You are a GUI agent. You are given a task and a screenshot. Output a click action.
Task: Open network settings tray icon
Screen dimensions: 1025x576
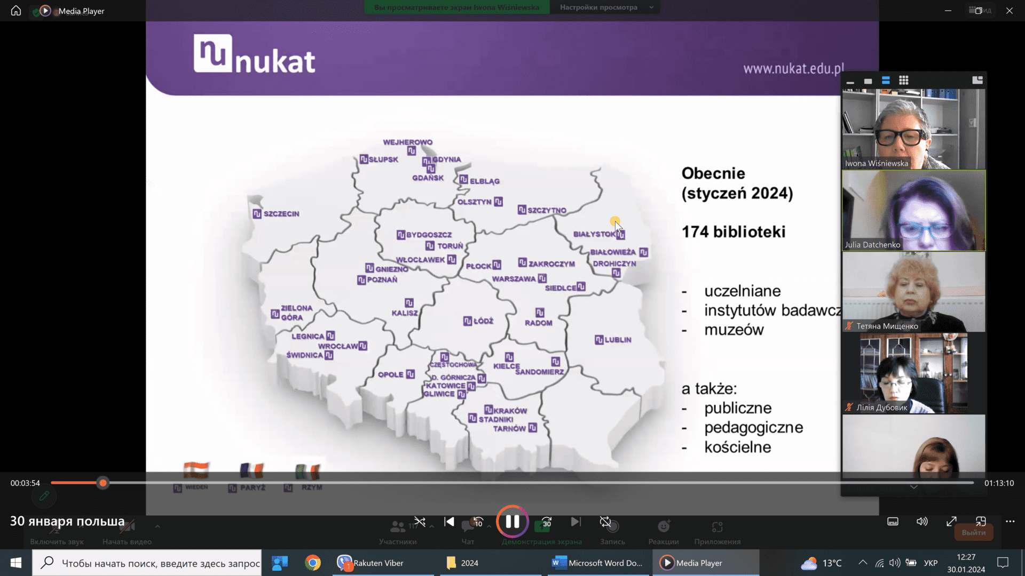879,563
